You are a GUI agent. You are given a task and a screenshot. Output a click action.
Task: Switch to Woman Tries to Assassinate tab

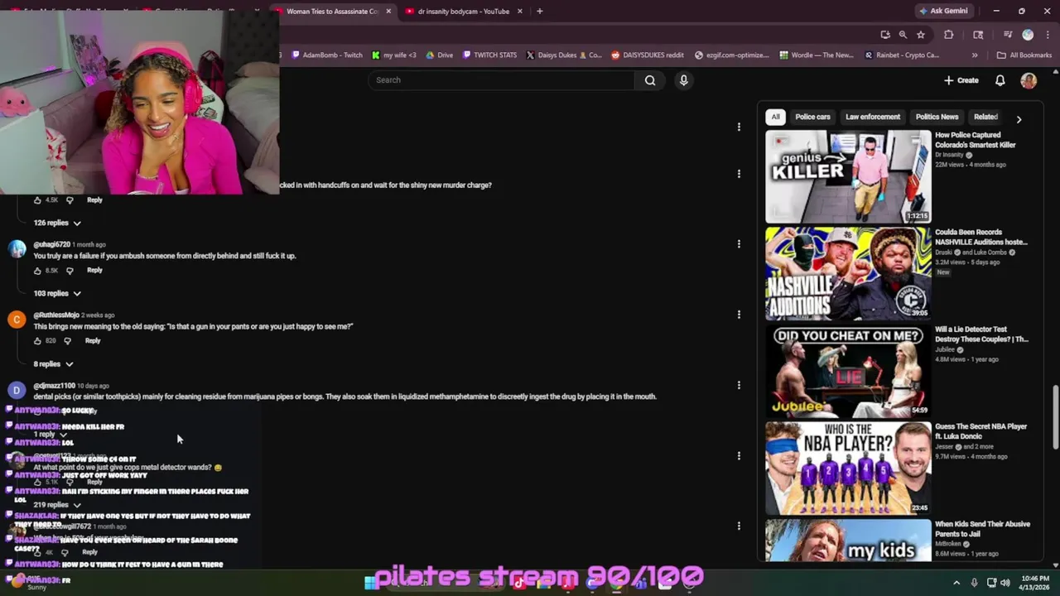click(x=332, y=11)
